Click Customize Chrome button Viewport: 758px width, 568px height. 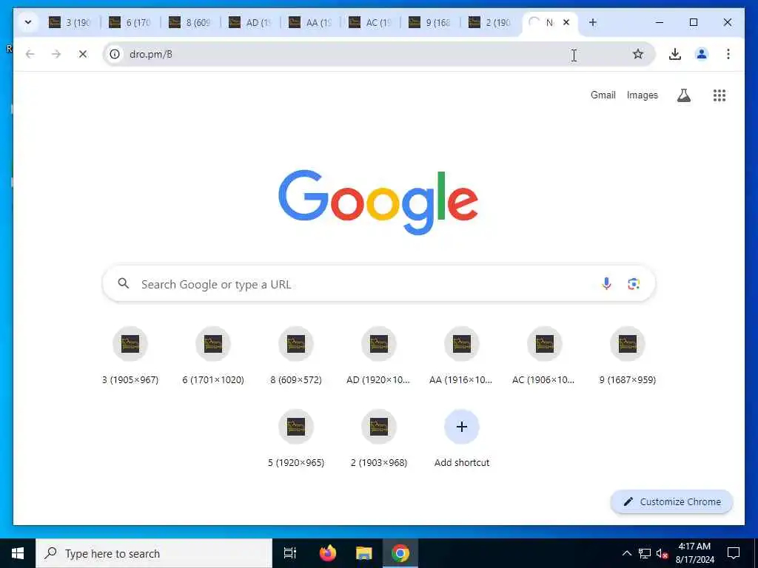click(672, 502)
